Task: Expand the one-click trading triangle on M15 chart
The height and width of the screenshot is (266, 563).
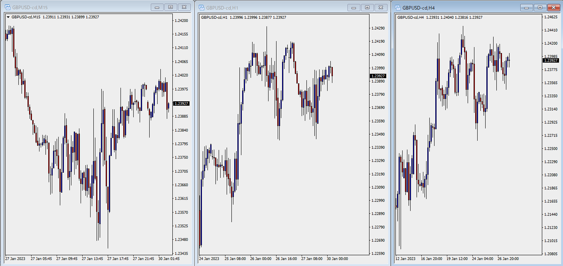Action: pyautogui.click(x=8, y=17)
